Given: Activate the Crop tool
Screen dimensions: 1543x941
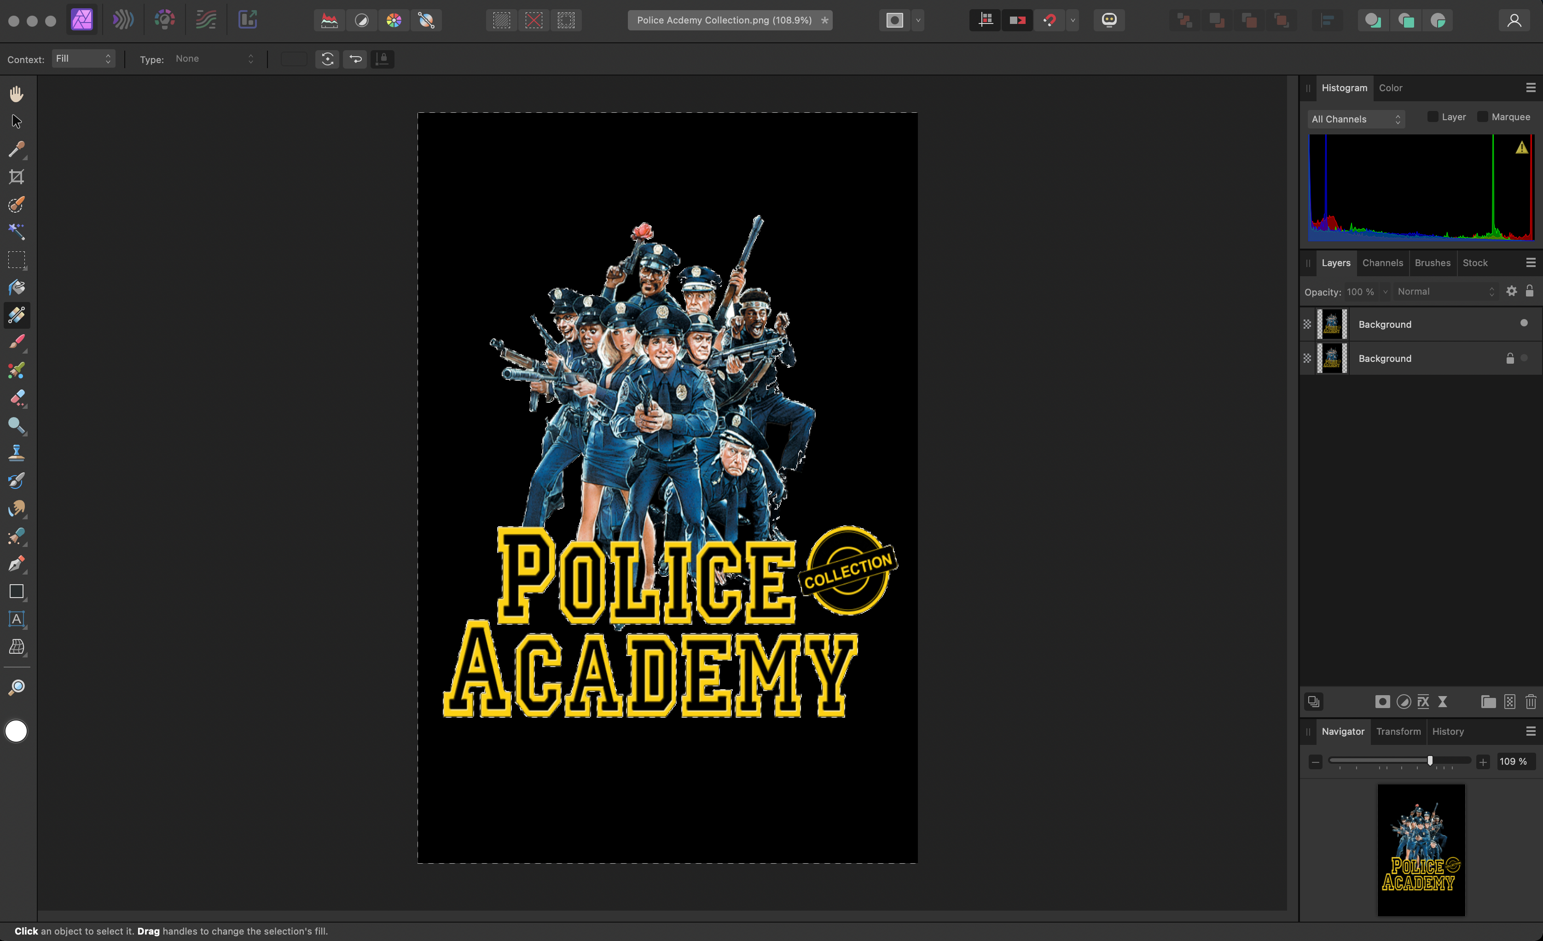Looking at the screenshot, I should 16,177.
